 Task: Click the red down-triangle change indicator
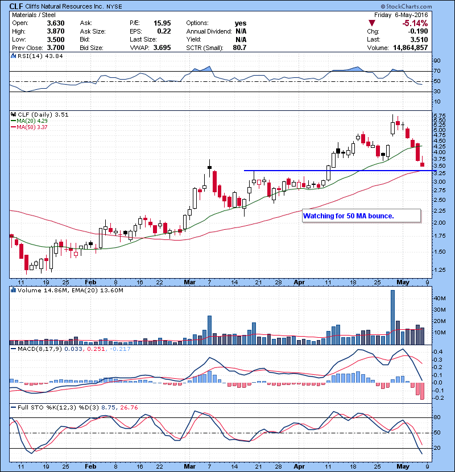tap(372, 23)
